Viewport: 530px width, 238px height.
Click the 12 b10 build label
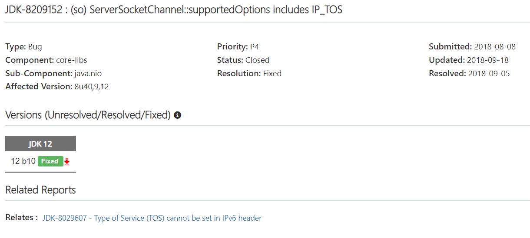click(23, 161)
